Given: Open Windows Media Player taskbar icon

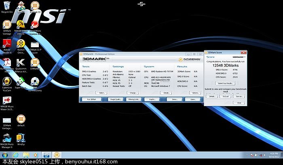Looking at the screenshot, I should [x=36, y=155].
